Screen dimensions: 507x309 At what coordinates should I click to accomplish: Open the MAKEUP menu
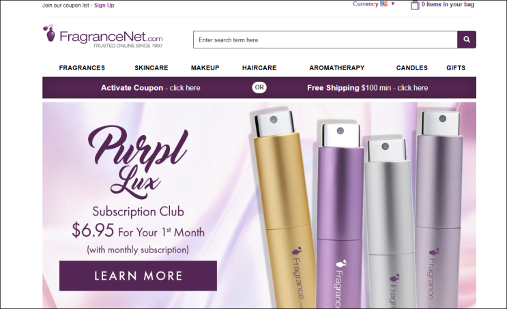pyautogui.click(x=205, y=68)
